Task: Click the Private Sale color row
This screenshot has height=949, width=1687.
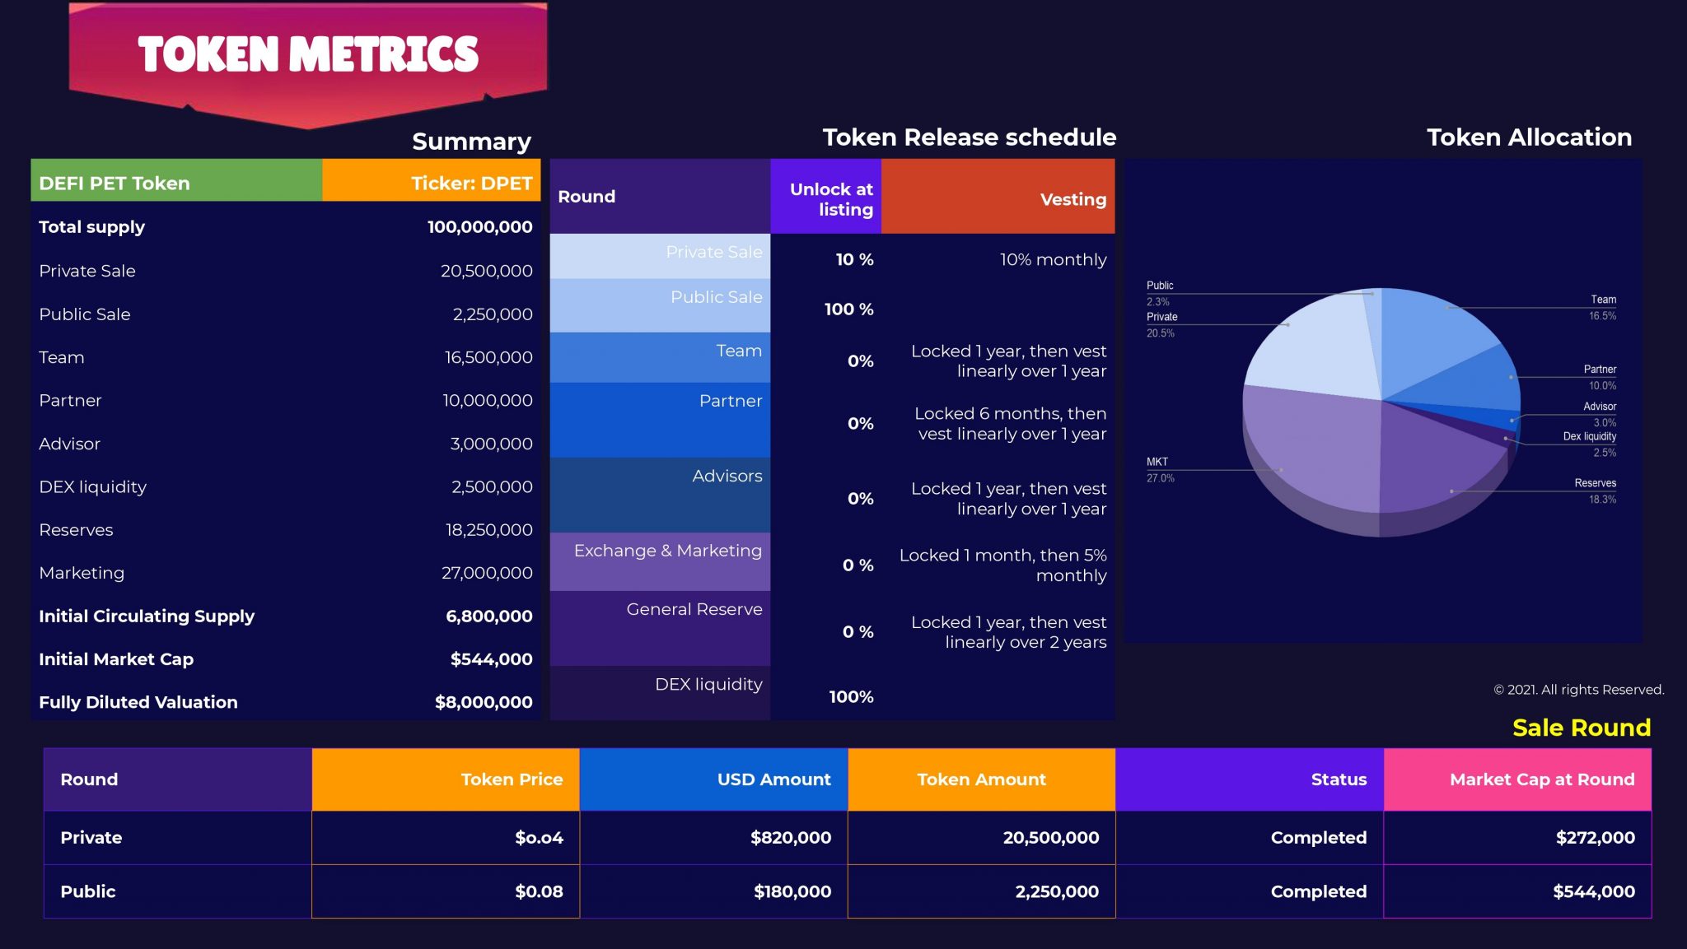Action: point(660,256)
